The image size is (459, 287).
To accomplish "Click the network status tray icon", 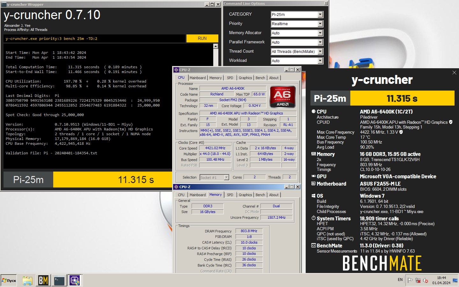I will pos(418,280).
